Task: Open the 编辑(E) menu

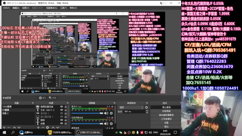Action: 16,8
